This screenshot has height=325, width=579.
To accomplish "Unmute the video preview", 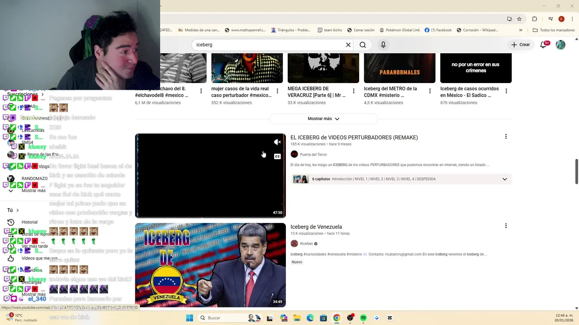I will coord(277,142).
